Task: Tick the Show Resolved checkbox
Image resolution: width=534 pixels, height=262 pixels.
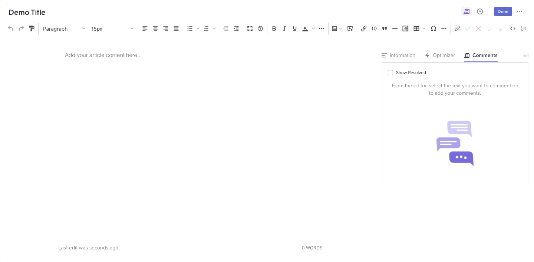Action: pyautogui.click(x=390, y=73)
